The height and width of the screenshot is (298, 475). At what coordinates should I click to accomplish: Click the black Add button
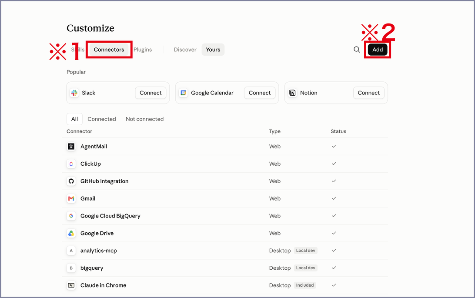[x=378, y=50]
